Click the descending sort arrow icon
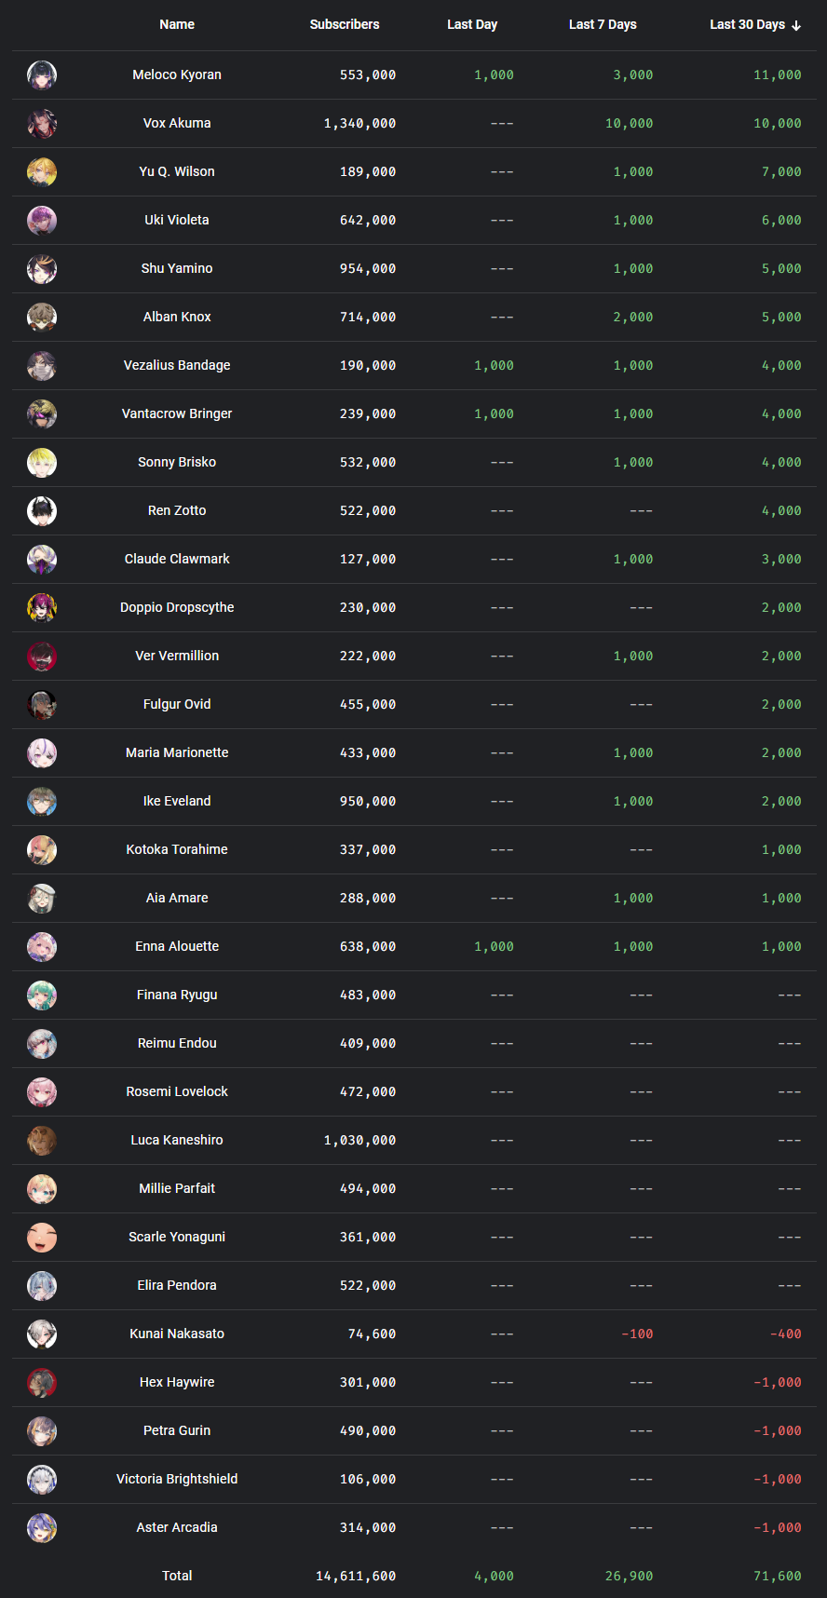Viewport: 827px width, 1598px height. pos(796,25)
